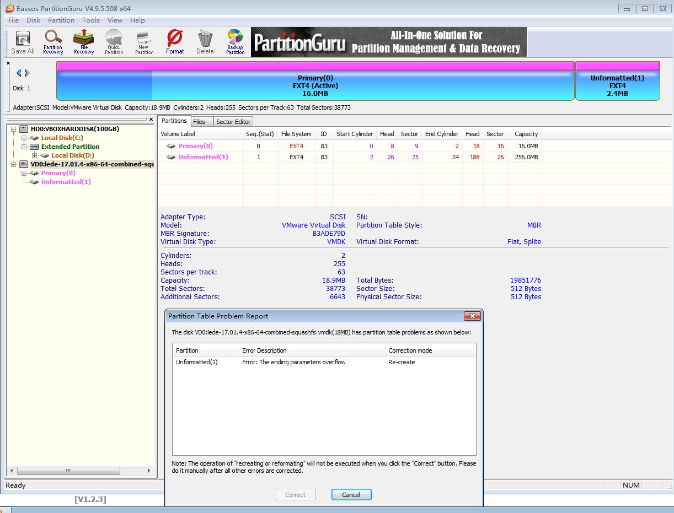Go to next disk arrow

pos(27,73)
